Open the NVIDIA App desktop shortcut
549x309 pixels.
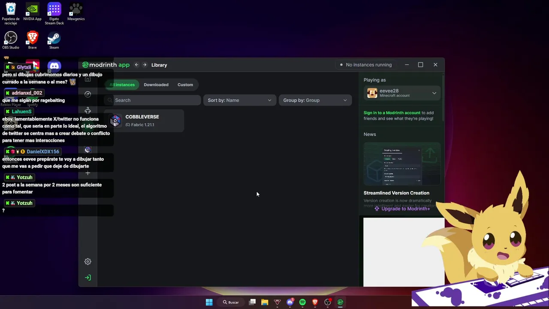tap(32, 12)
